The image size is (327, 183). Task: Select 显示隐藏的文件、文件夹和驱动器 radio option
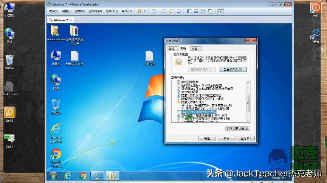183,109
